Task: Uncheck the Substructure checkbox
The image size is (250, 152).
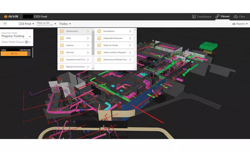Action: (x=62, y=31)
